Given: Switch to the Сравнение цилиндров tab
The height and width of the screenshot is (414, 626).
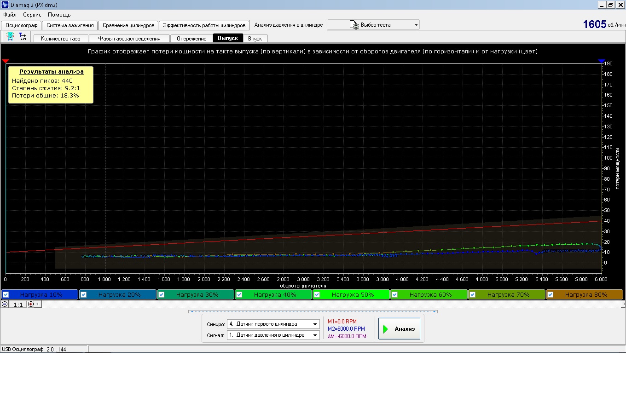Looking at the screenshot, I should tap(128, 25).
